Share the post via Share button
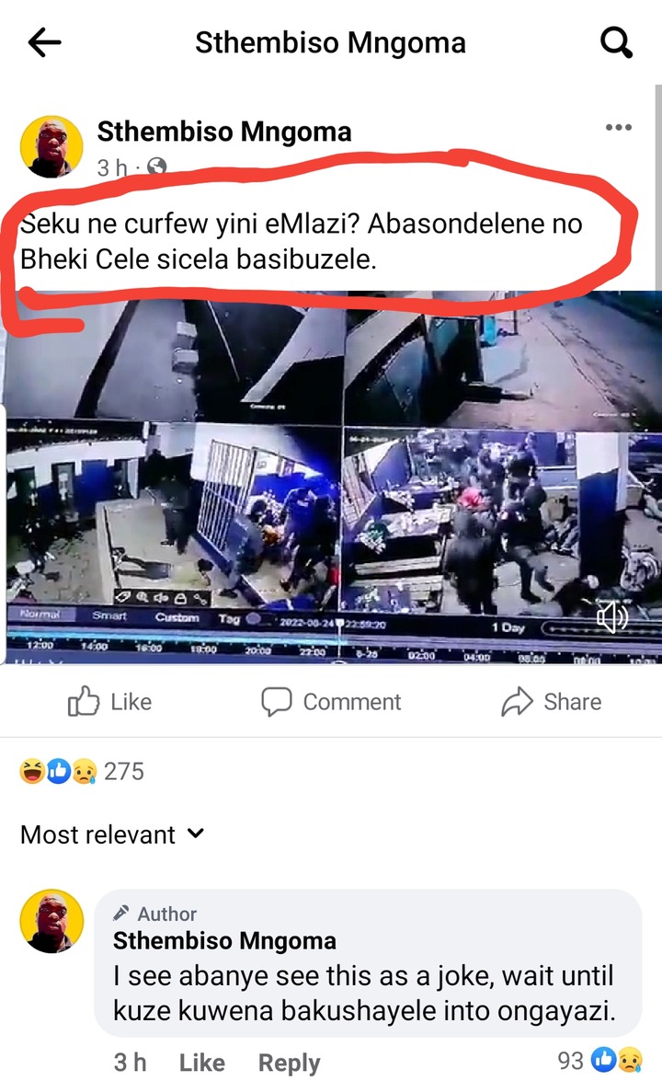662x1092 pixels. tap(551, 701)
